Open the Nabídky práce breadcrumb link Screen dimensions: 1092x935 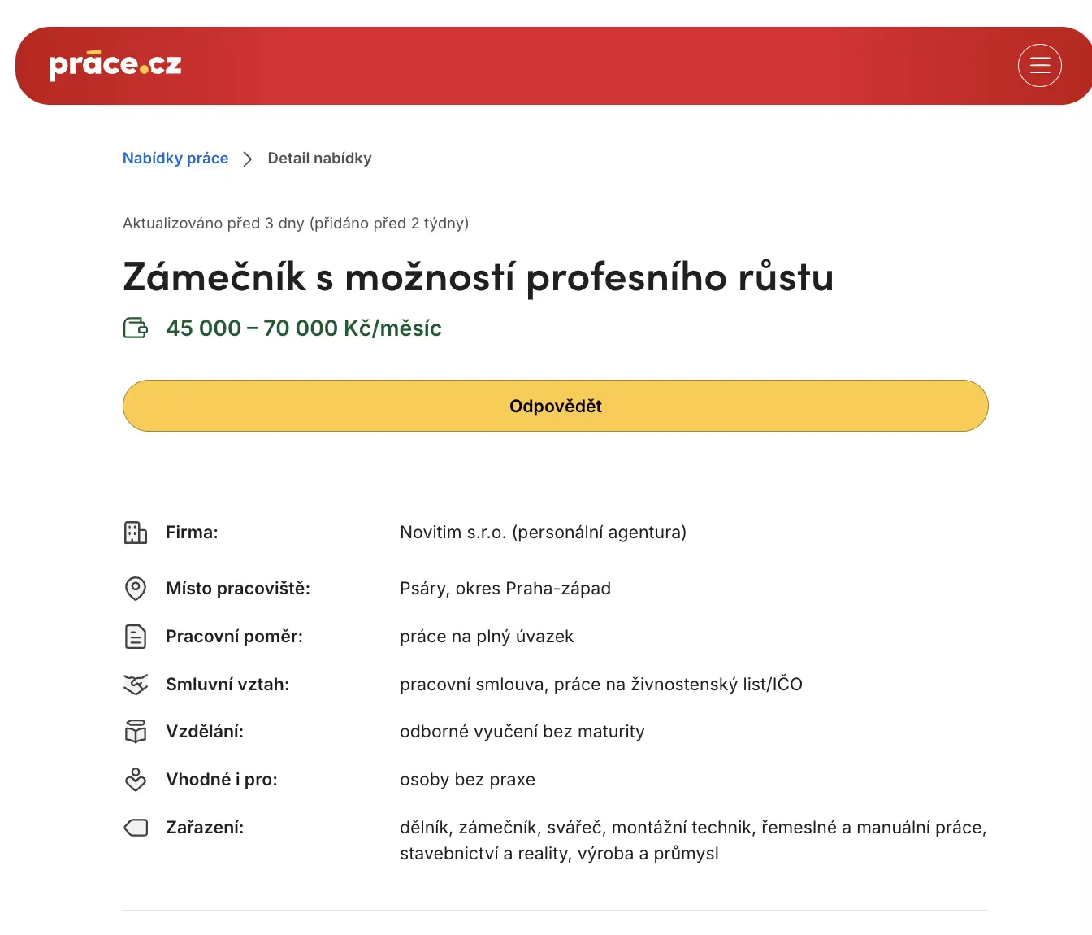(x=175, y=159)
